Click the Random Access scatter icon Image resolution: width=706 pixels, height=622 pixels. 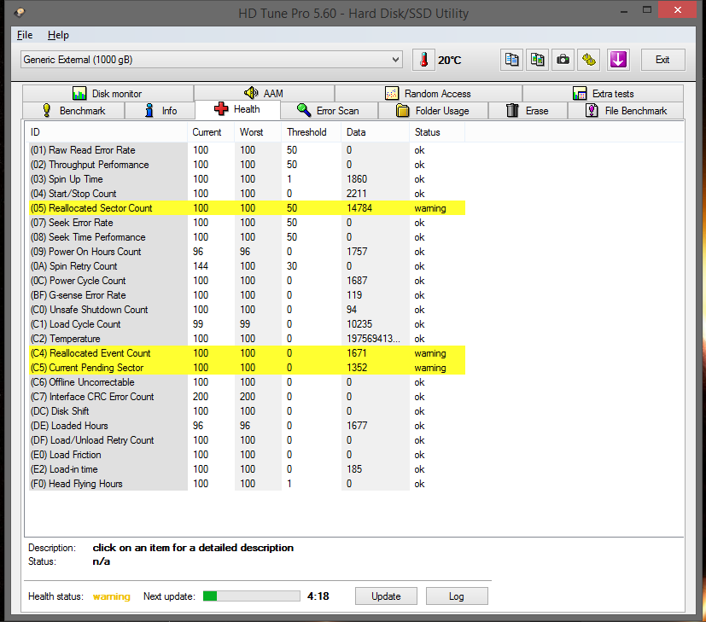pyautogui.click(x=392, y=94)
